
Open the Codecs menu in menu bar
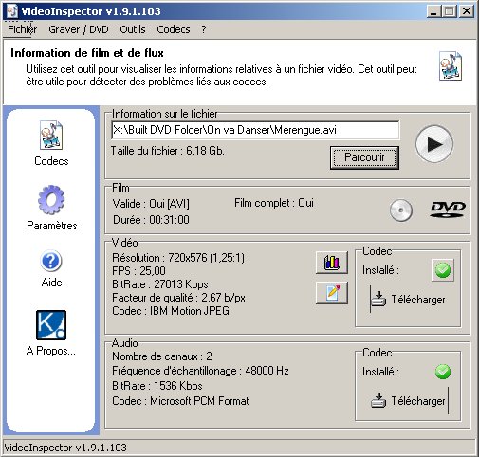[x=174, y=29]
